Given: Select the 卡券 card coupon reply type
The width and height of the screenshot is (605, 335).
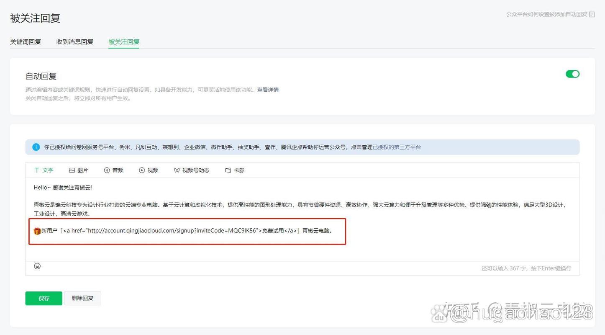Looking at the screenshot, I should coord(234,170).
